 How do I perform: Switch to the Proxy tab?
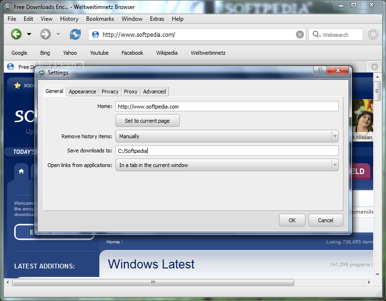(131, 92)
